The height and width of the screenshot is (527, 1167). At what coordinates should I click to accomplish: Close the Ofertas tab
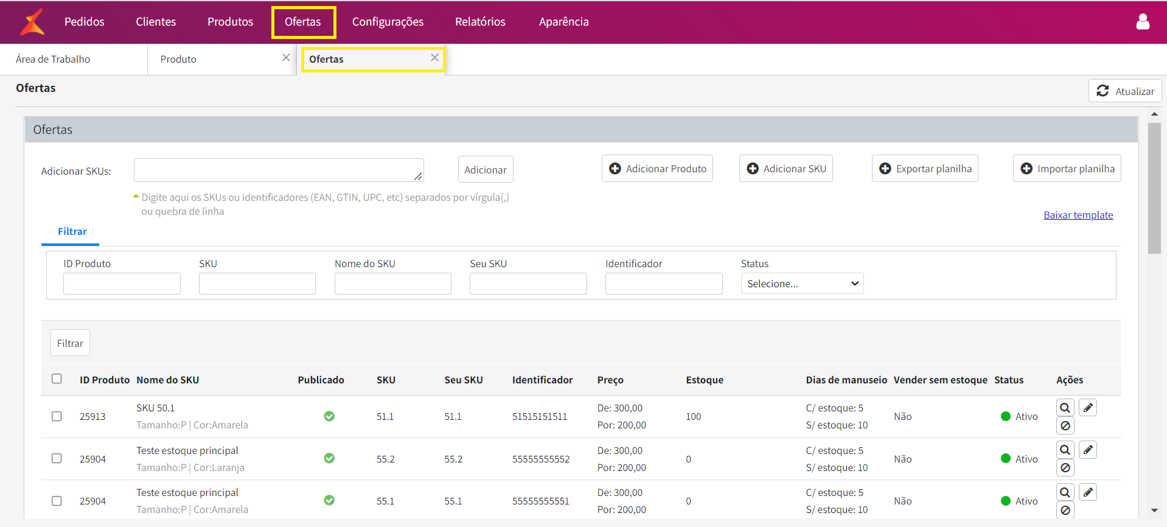click(434, 58)
